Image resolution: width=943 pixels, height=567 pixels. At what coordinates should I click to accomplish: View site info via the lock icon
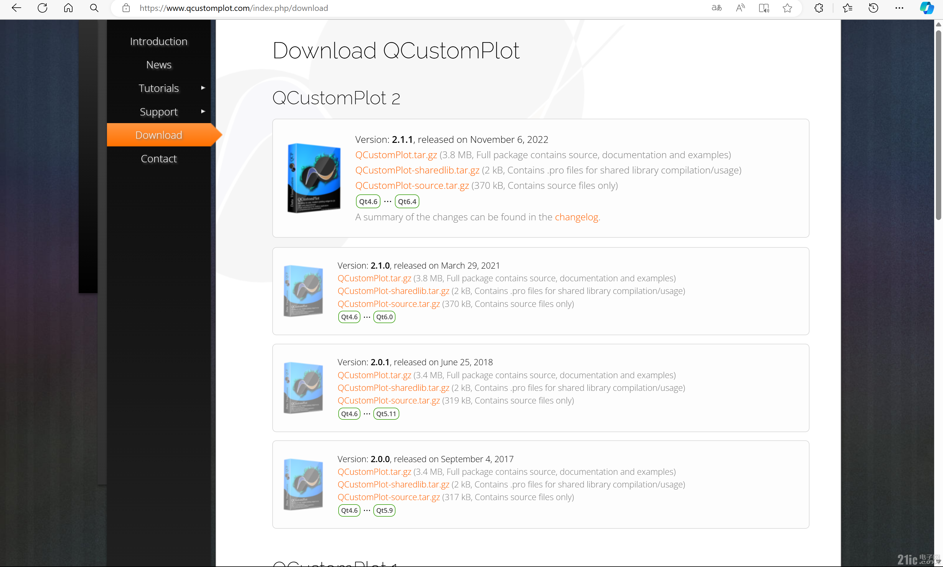pos(126,8)
